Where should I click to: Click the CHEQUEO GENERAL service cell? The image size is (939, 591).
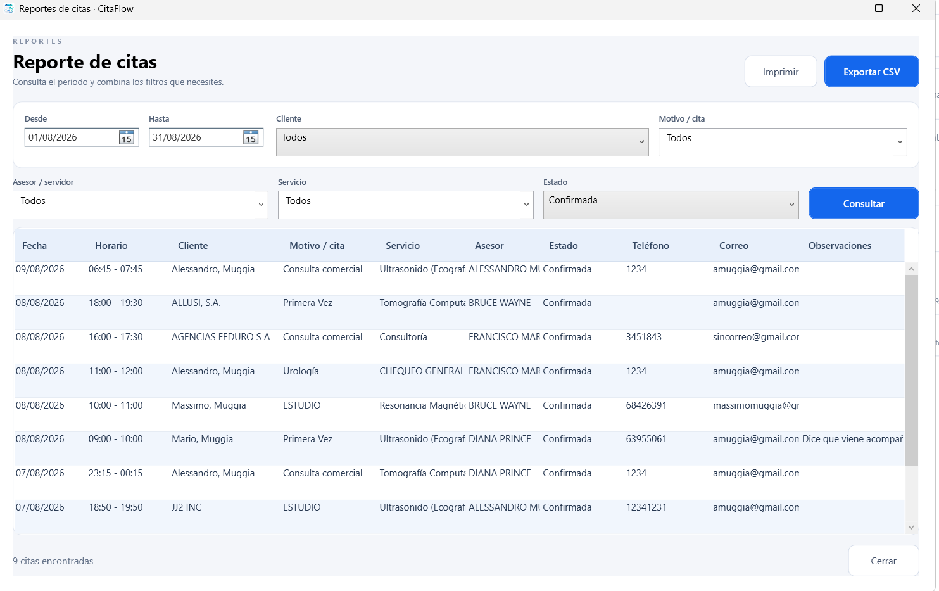(422, 371)
